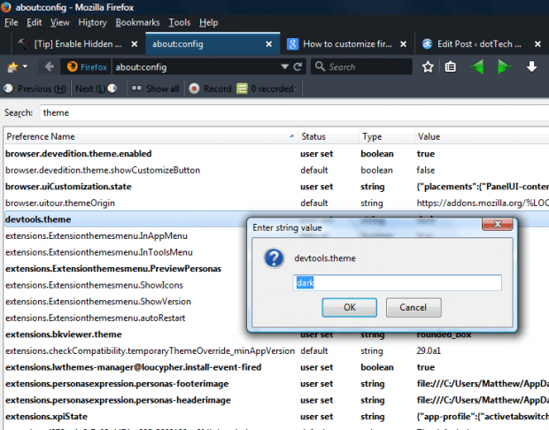Open the Bookmarks menu
The height and width of the screenshot is (430, 549).
(137, 22)
